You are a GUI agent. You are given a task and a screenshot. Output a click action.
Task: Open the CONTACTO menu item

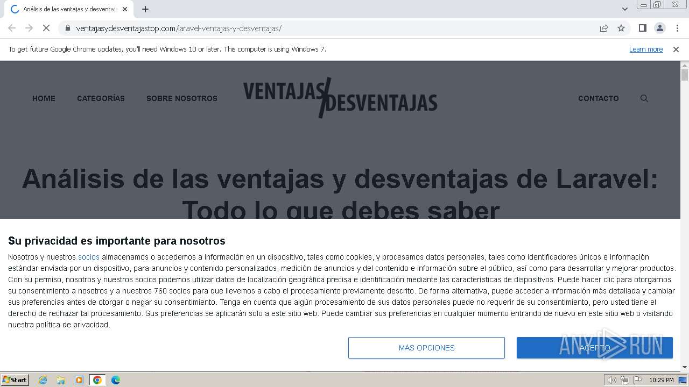click(x=598, y=98)
